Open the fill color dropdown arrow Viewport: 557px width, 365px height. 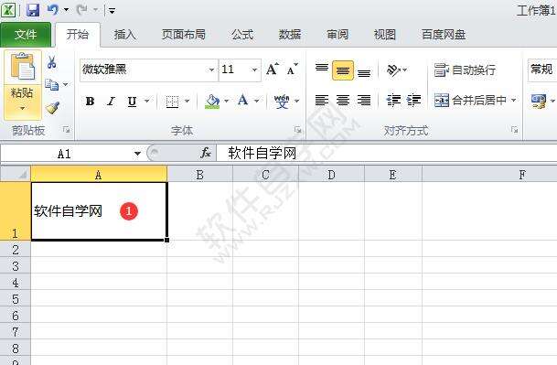pyautogui.click(x=226, y=102)
